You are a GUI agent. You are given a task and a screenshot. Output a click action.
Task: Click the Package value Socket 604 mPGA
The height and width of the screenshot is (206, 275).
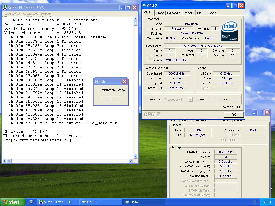pyautogui.click(x=191, y=33)
